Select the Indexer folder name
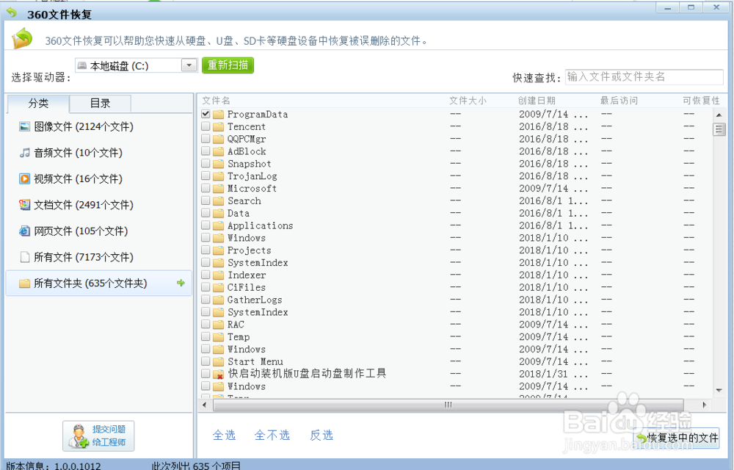The width and height of the screenshot is (734, 470). [x=246, y=275]
